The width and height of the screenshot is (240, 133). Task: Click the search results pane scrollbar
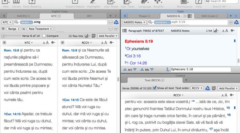coord(118,79)
